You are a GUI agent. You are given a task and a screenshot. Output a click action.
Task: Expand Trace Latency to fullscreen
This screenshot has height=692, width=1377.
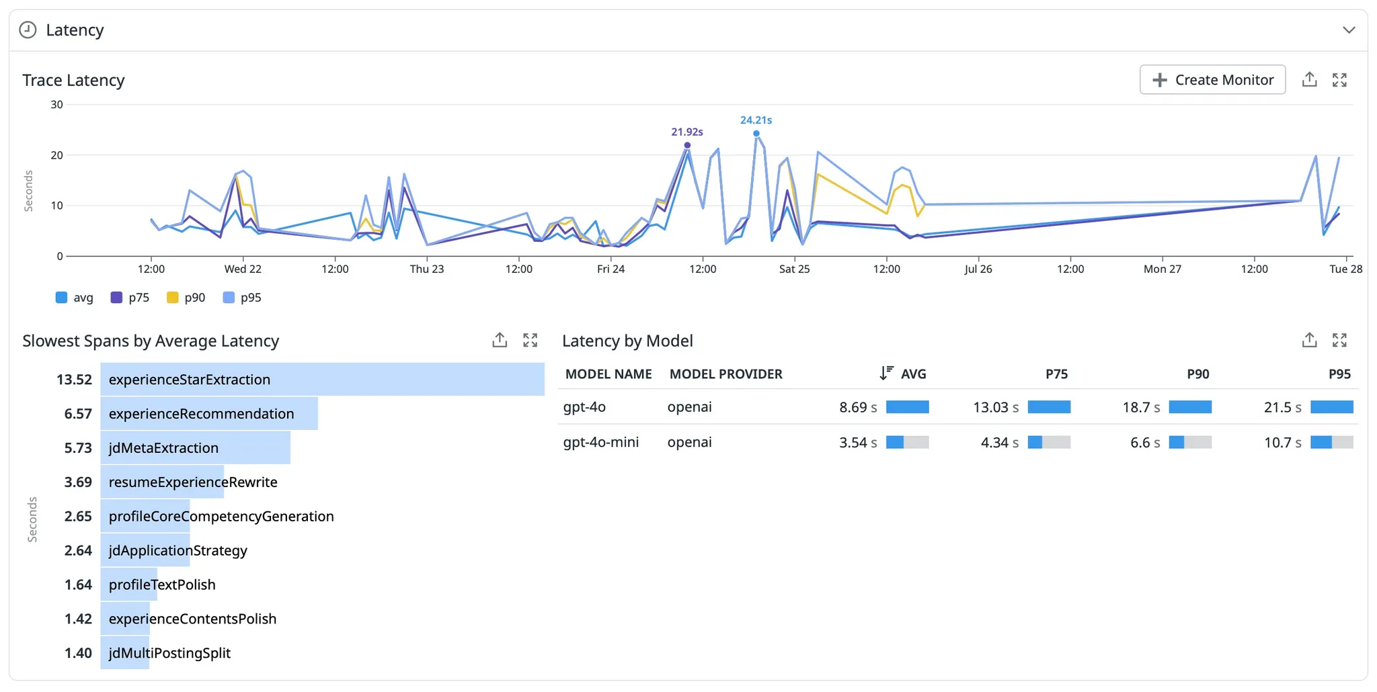1339,80
